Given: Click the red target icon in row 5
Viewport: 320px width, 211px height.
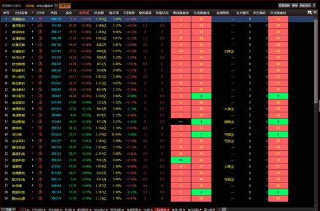Looking at the screenshot, I should coord(40,45).
